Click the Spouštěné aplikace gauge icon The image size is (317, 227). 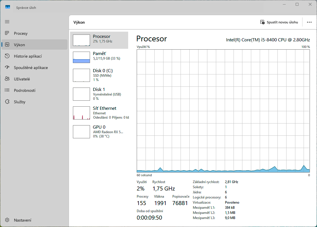pos(7,68)
